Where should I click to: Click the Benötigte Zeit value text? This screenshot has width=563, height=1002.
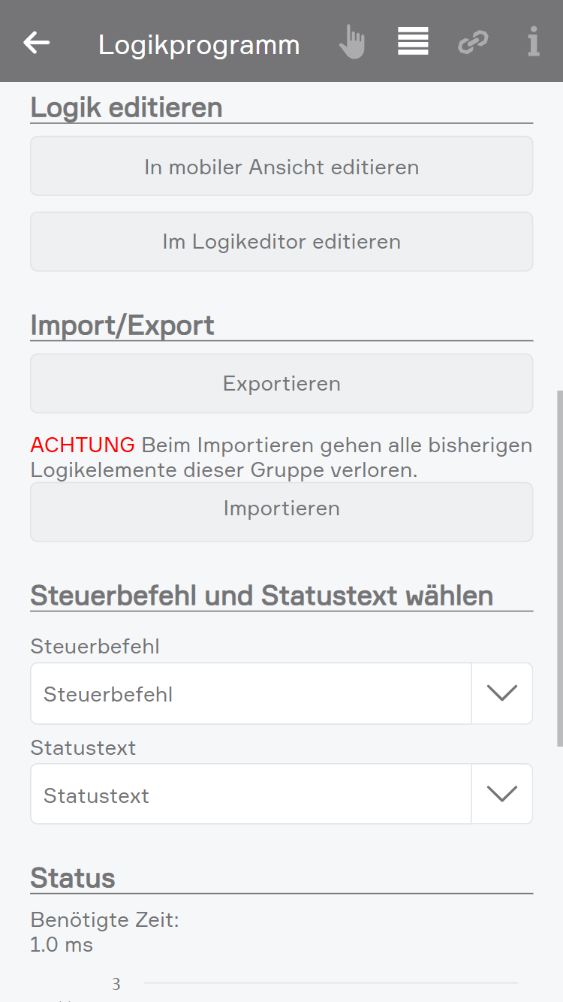pos(62,945)
